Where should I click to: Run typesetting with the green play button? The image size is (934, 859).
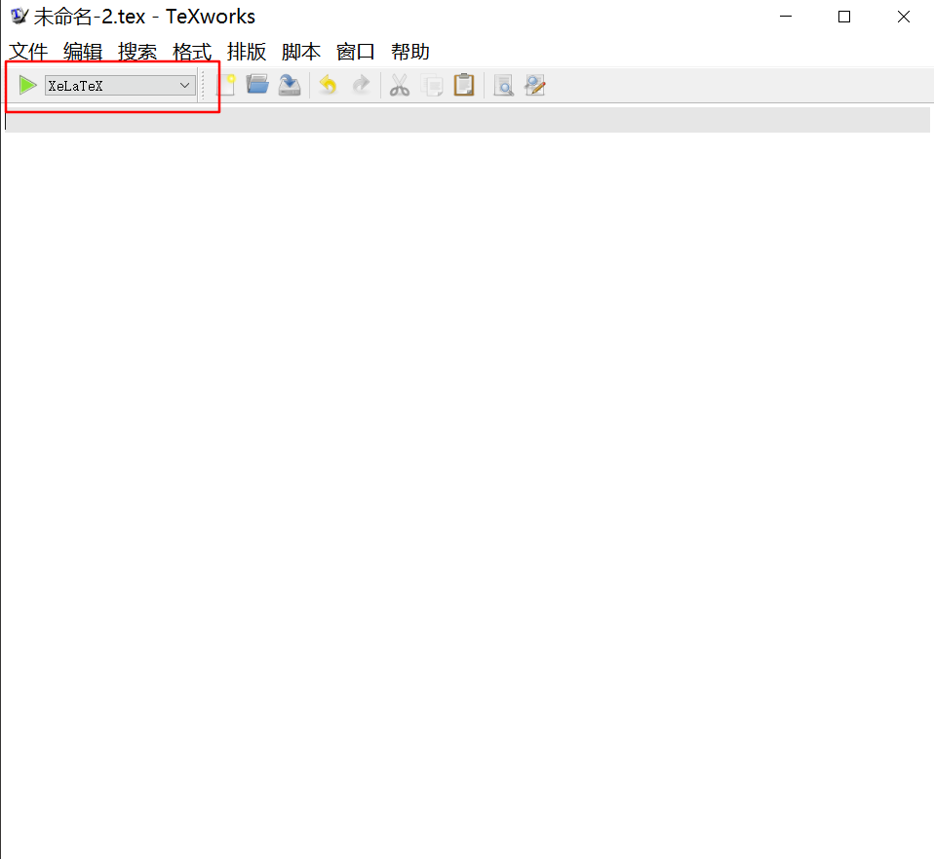click(27, 85)
